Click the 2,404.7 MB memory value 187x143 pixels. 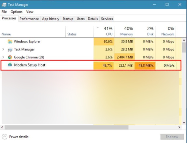coord(125,57)
